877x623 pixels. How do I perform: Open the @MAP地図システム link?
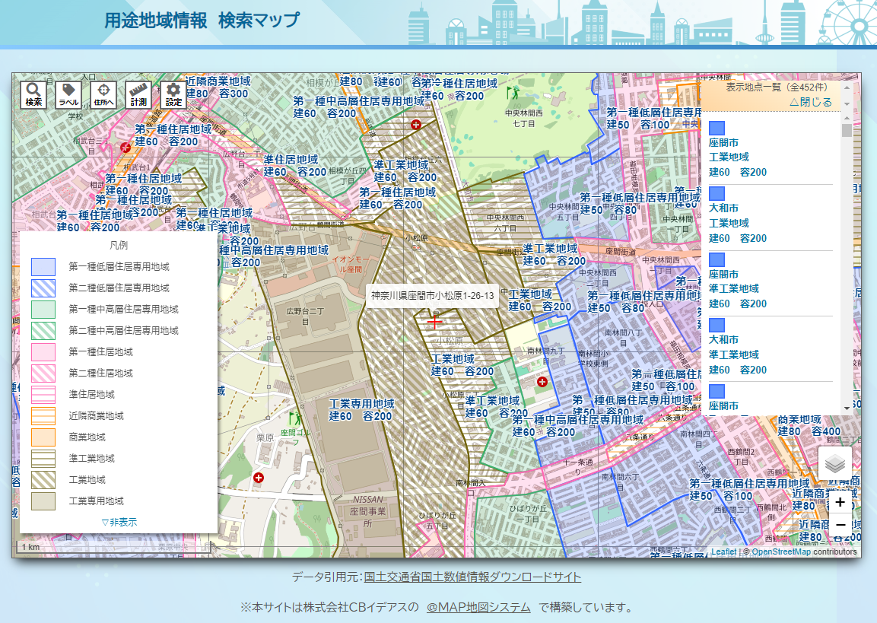(x=478, y=607)
